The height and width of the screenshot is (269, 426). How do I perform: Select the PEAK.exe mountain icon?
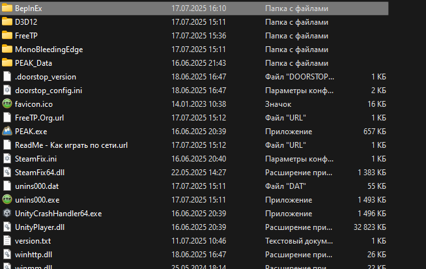pyautogui.click(x=7, y=131)
